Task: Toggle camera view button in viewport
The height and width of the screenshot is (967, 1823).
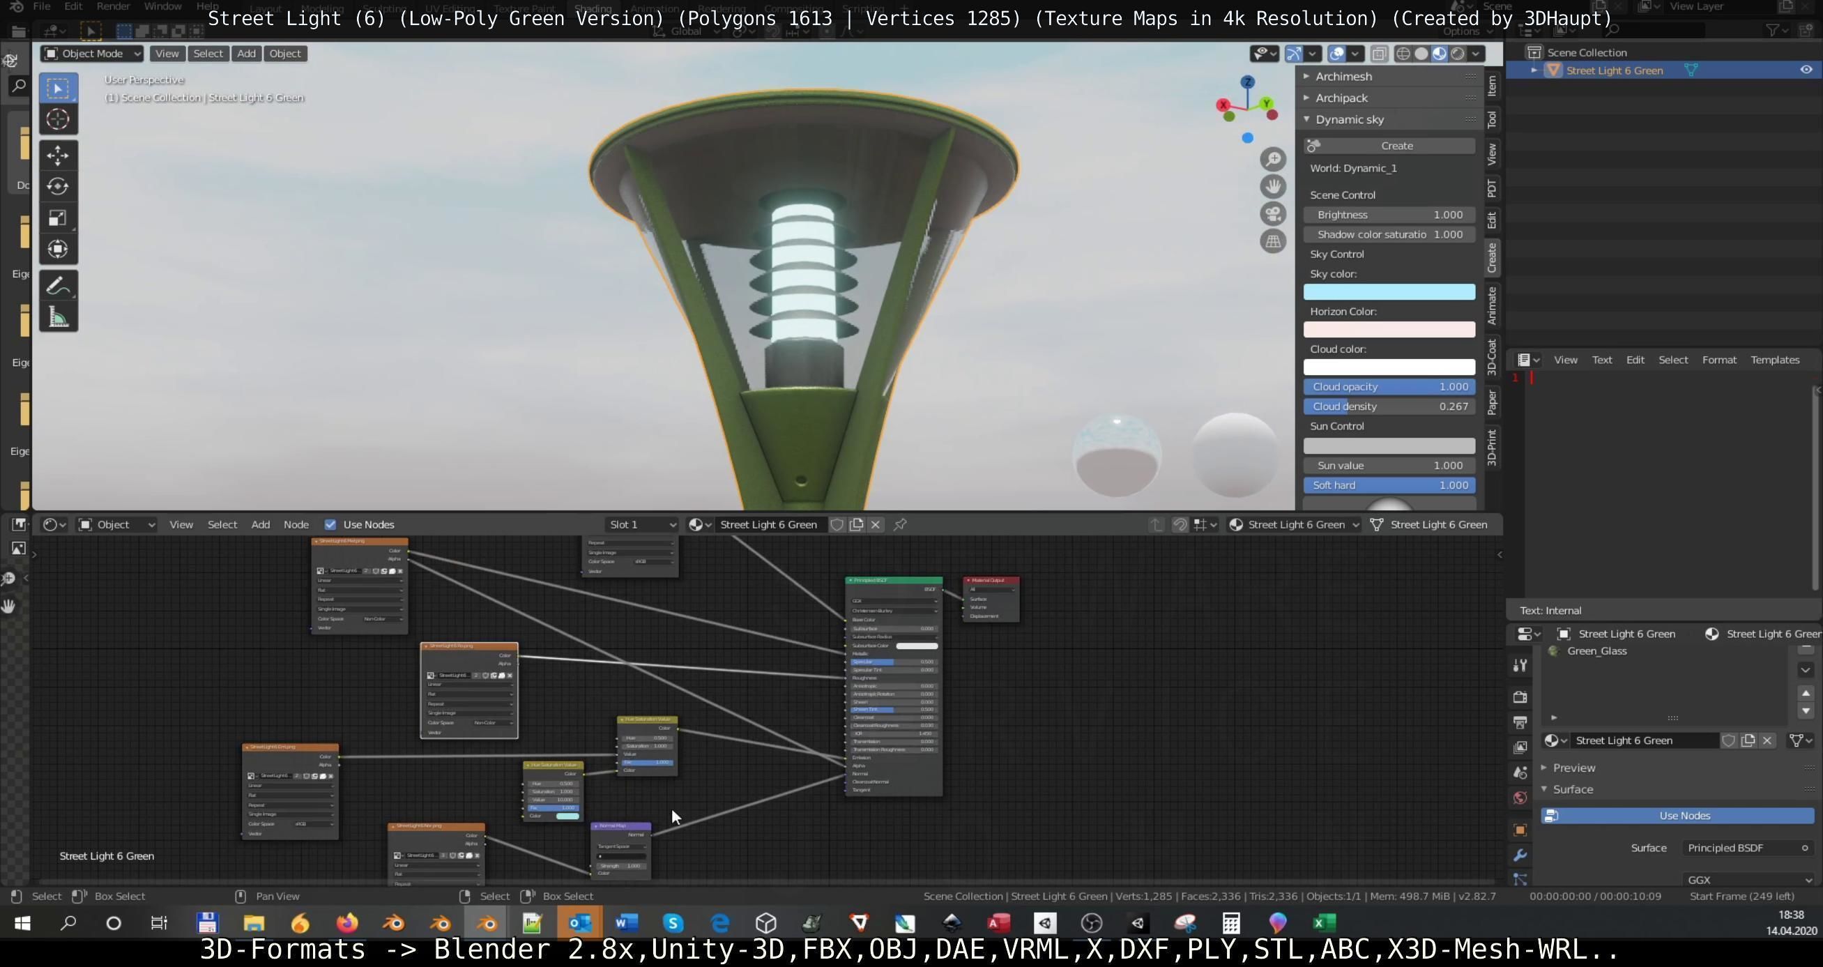Action: [x=1272, y=214]
